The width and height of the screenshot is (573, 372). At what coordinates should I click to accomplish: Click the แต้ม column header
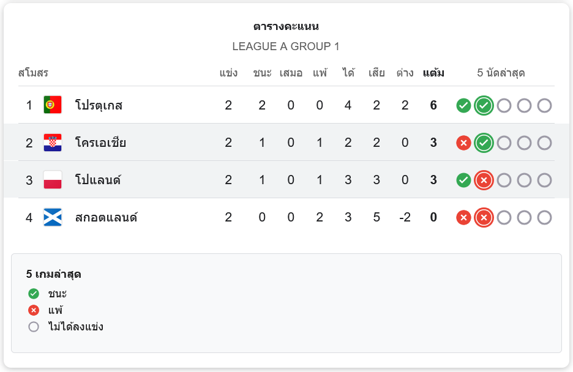[x=433, y=73]
